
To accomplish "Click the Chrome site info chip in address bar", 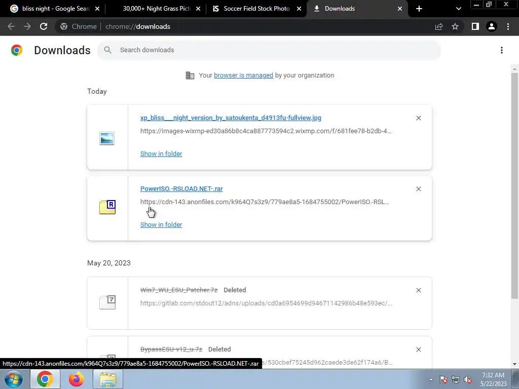I will pyautogui.click(x=79, y=26).
